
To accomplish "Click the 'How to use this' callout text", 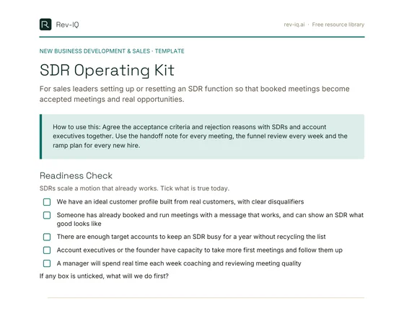I will point(200,136).
